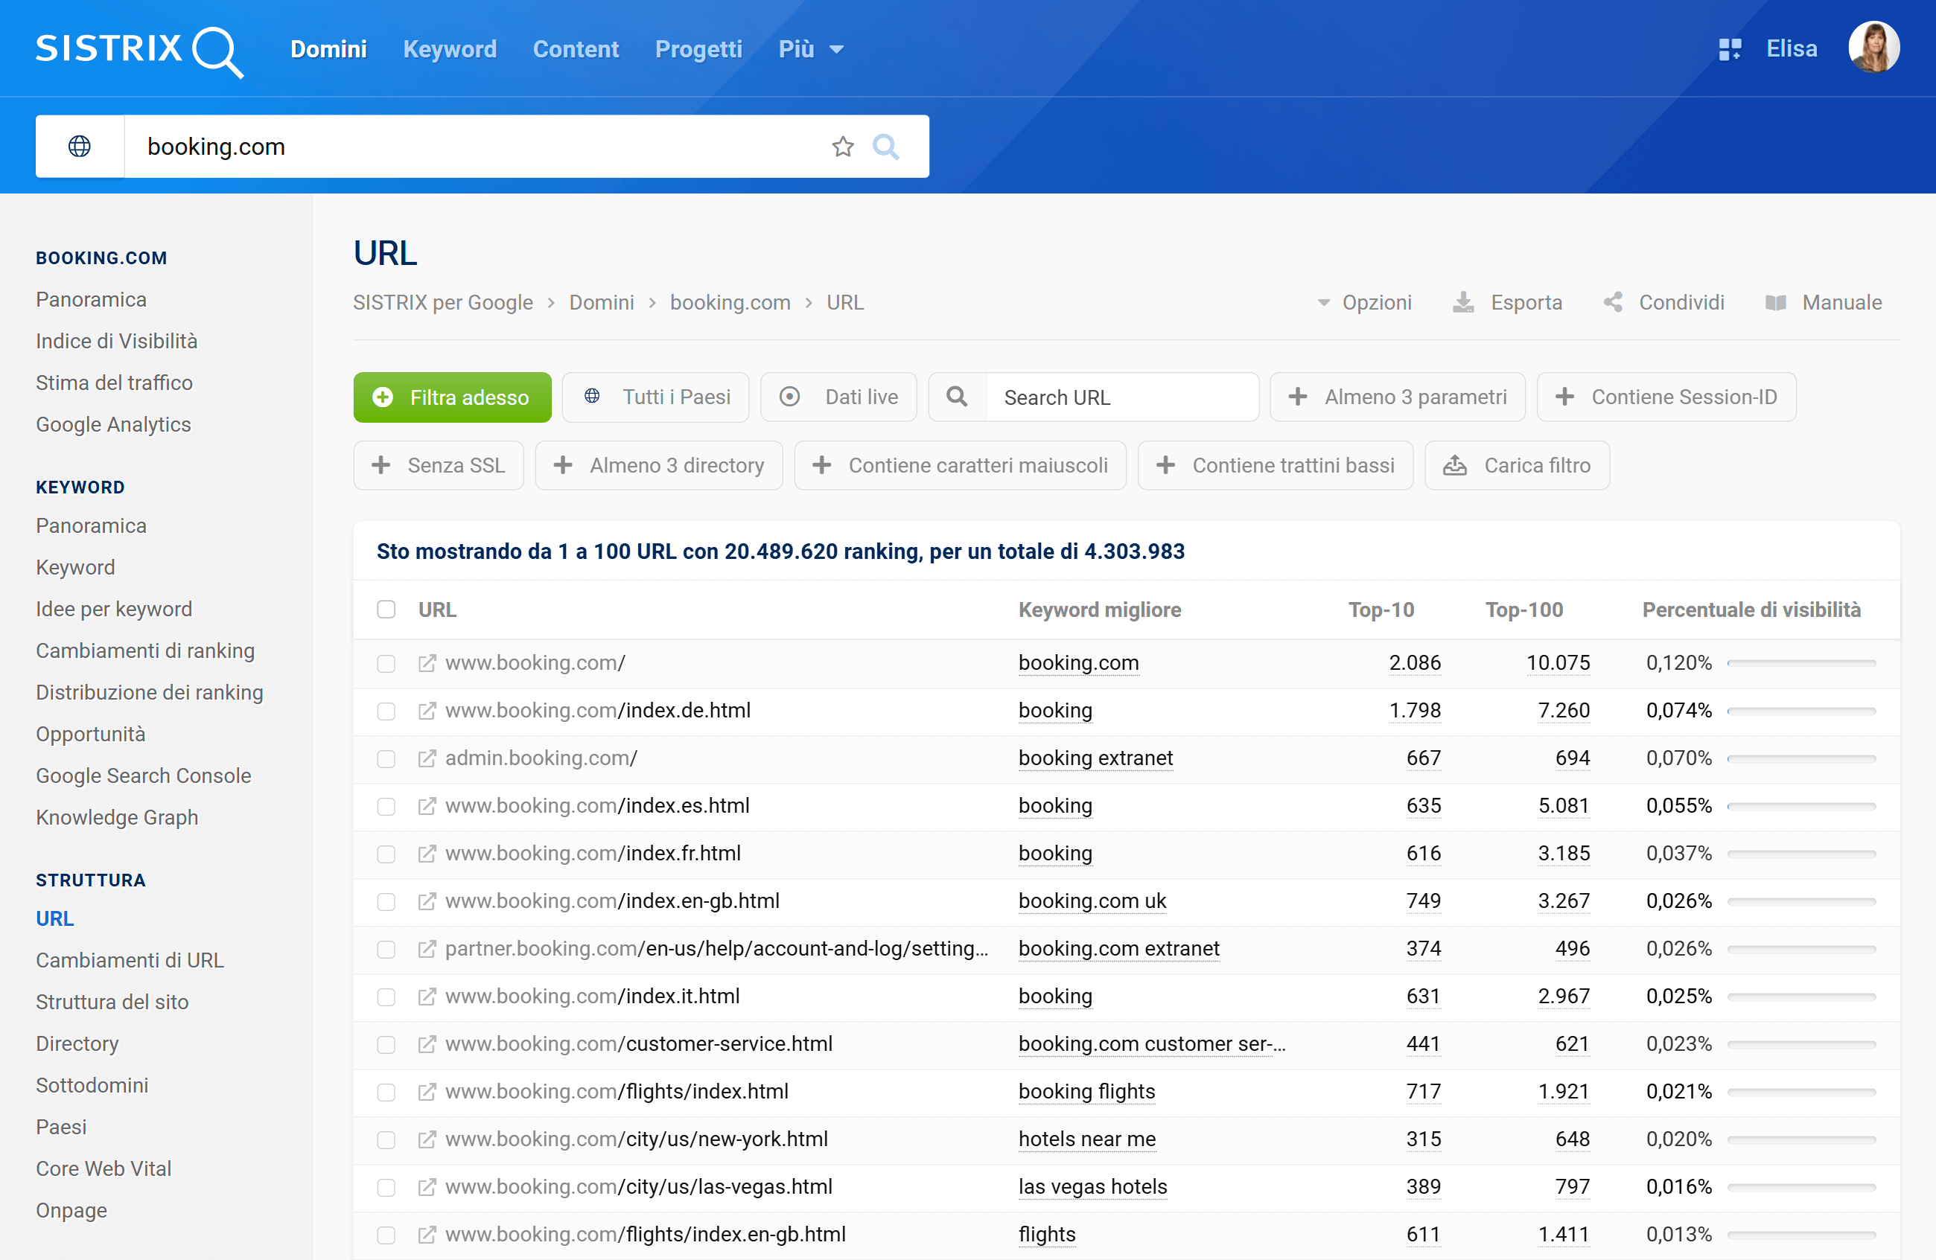Open the Keyword top menu
1936x1260 pixels.
click(450, 50)
